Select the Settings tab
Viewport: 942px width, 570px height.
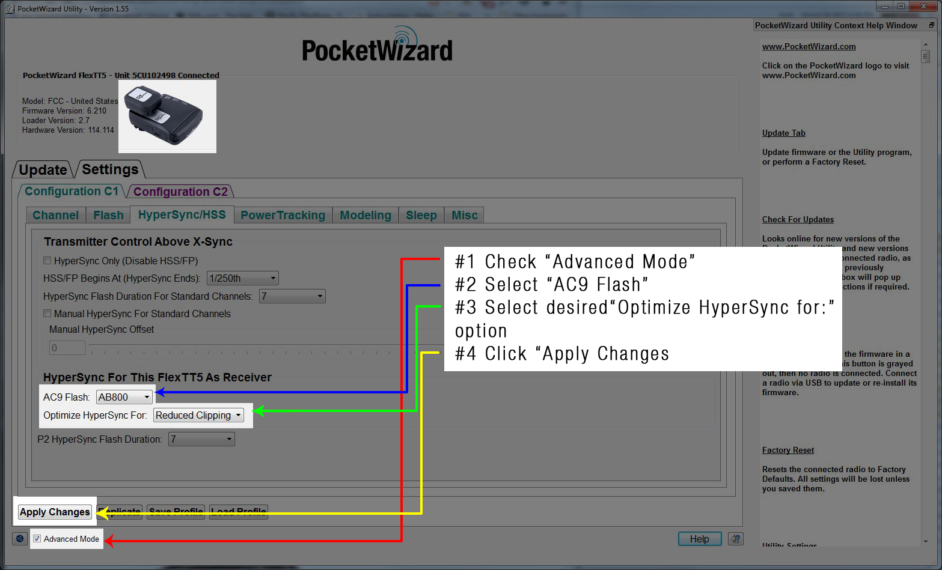pyautogui.click(x=110, y=169)
